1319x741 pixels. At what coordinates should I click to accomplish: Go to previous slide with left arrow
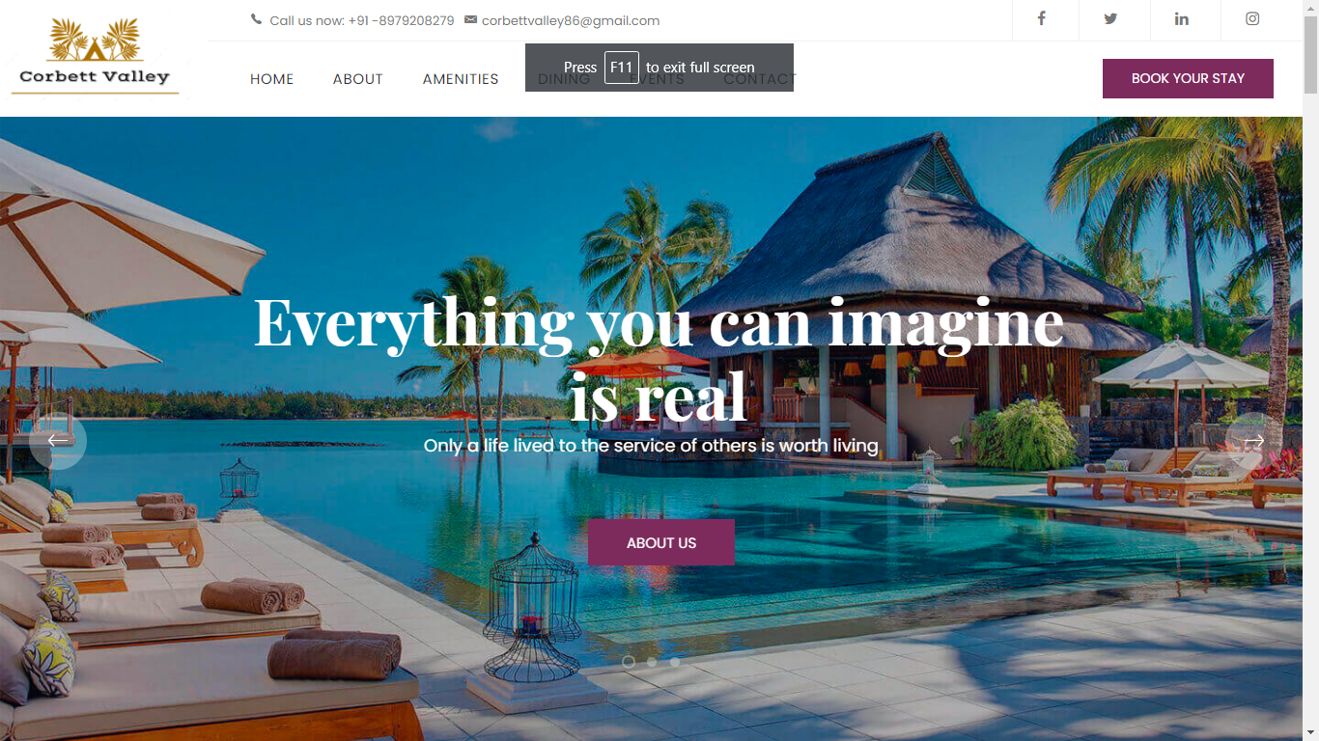tap(58, 441)
